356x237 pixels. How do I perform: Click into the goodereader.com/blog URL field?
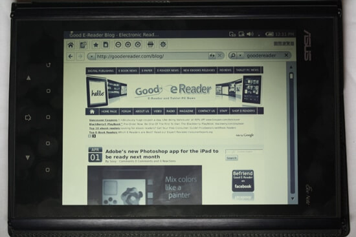click(x=151, y=56)
